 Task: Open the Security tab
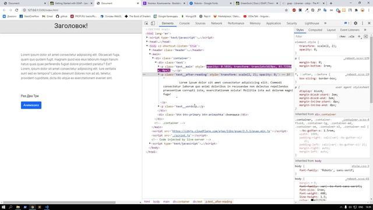[291, 23]
